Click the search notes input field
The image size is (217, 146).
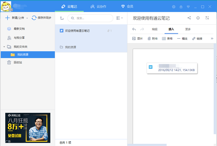pyautogui.click(x=90, y=18)
